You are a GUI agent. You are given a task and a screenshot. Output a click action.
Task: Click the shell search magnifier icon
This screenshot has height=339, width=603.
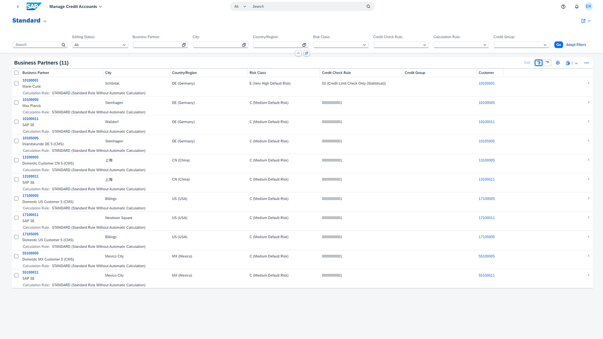tap(368, 7)
